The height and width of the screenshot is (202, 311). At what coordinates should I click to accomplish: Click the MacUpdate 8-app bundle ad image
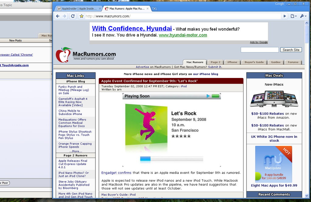coord(274,164)
